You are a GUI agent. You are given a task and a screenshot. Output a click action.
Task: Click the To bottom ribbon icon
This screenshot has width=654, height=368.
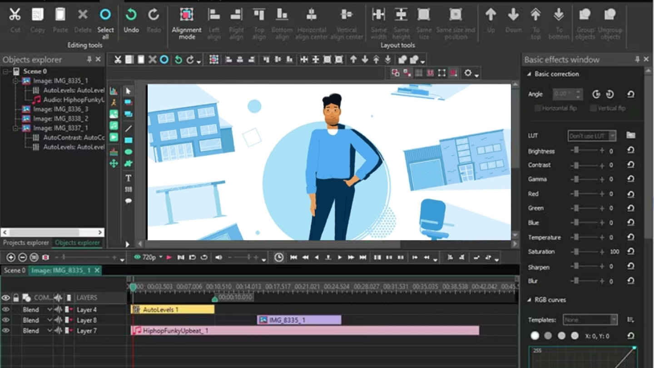coord(559,15)
